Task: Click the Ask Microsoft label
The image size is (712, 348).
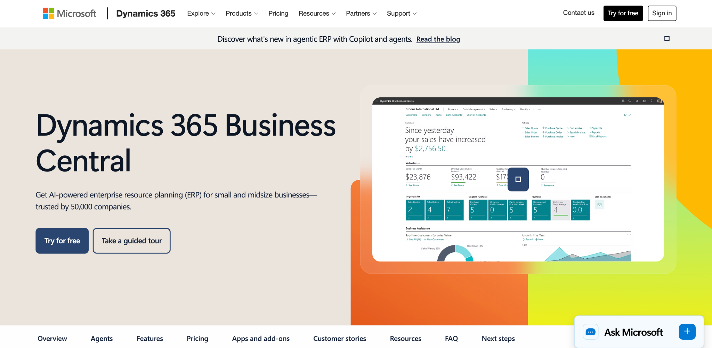Action: pos(633,332)
